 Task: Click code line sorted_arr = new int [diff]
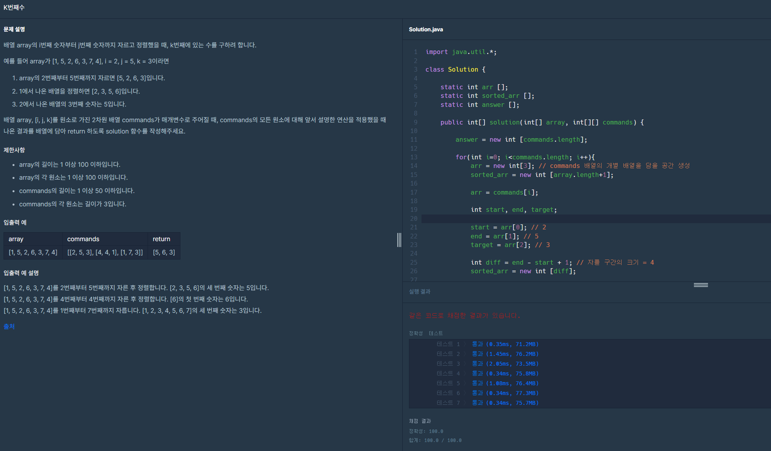[523, 271]
